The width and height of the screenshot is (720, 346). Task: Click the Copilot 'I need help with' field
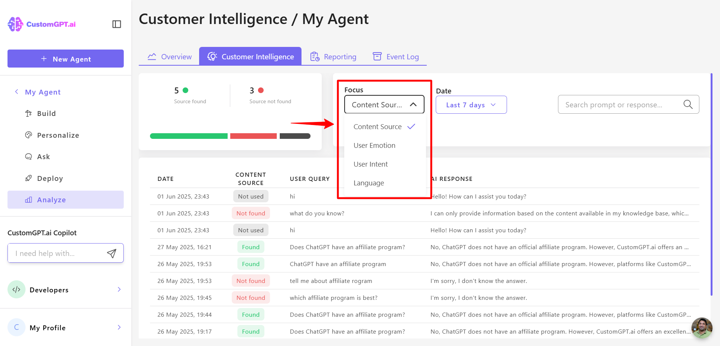66,253
